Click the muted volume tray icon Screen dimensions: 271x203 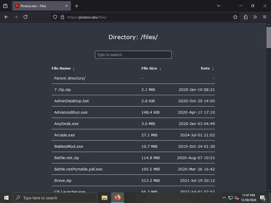click(x=237, y=198)
